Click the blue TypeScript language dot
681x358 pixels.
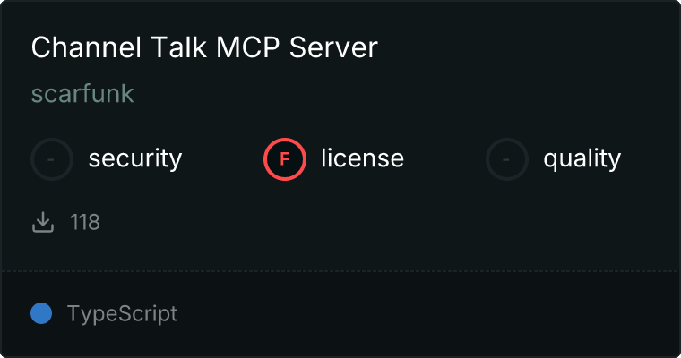[41, 313]
